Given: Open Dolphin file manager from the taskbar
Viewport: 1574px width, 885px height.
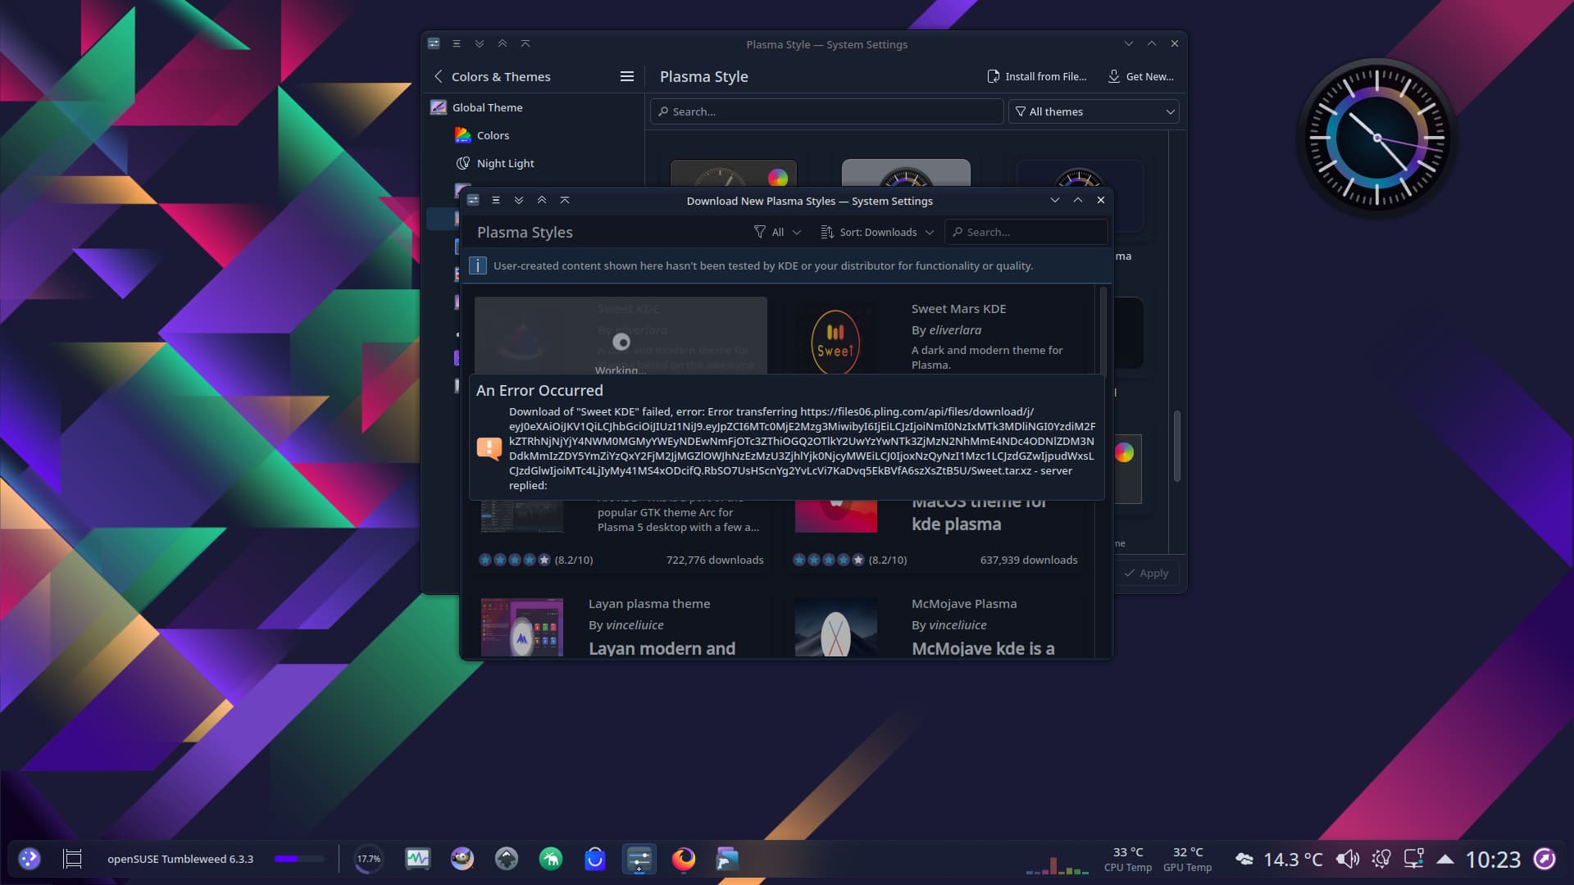Looking at the screenshot, I should point(728,859).
